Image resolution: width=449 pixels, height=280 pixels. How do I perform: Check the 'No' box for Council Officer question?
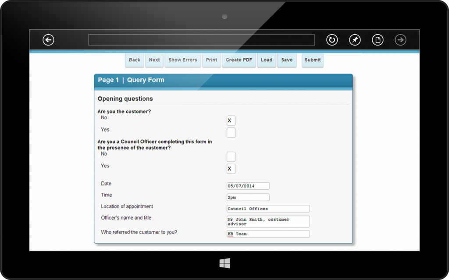coord(231,156)
